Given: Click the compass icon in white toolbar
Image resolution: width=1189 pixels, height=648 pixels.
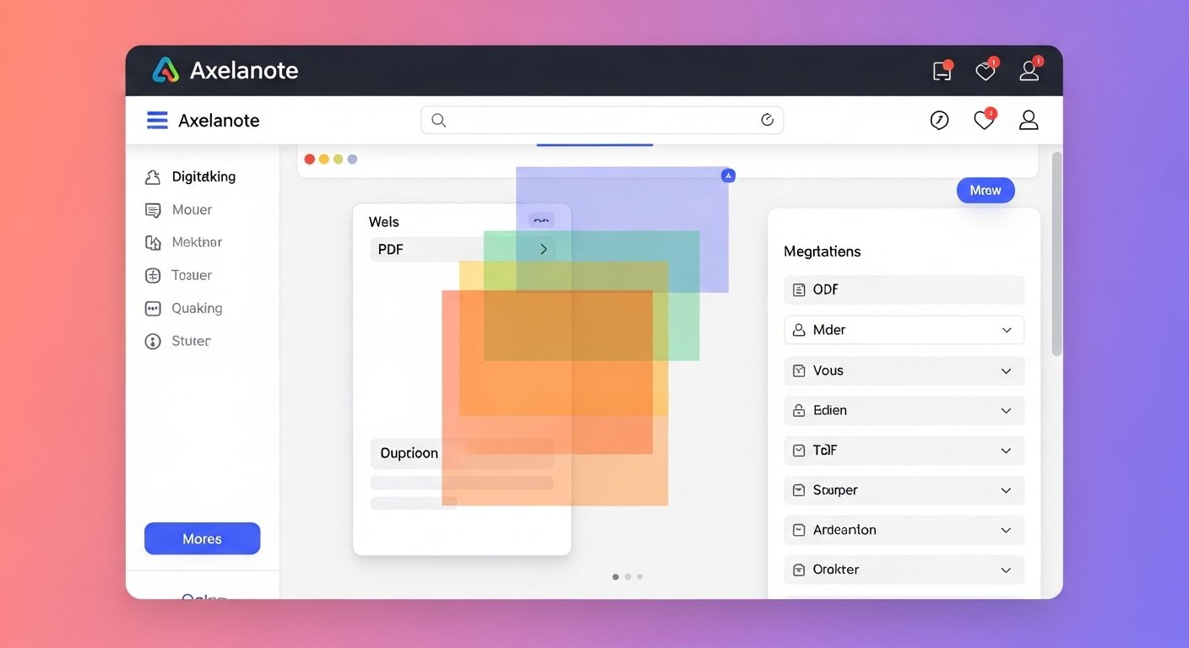Looking at the screenshot, I should 939,121.
